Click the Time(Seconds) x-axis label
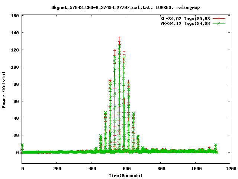The height and width of the screenshot is (179, 238). (x=126, y=176)
